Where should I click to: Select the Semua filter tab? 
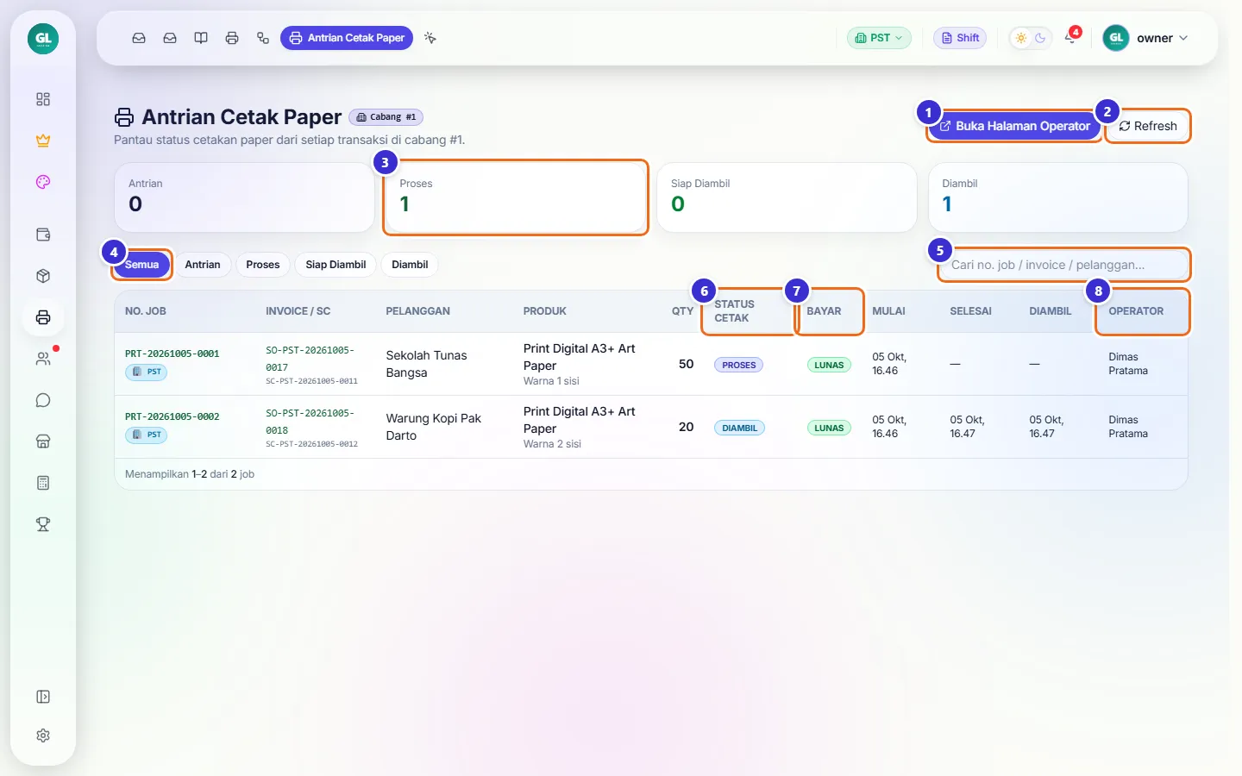click(141, 265)
